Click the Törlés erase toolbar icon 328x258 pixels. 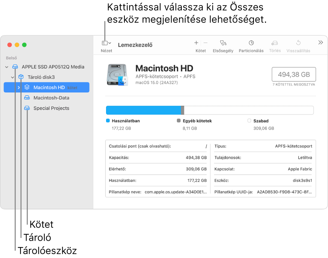click(275, 43)
